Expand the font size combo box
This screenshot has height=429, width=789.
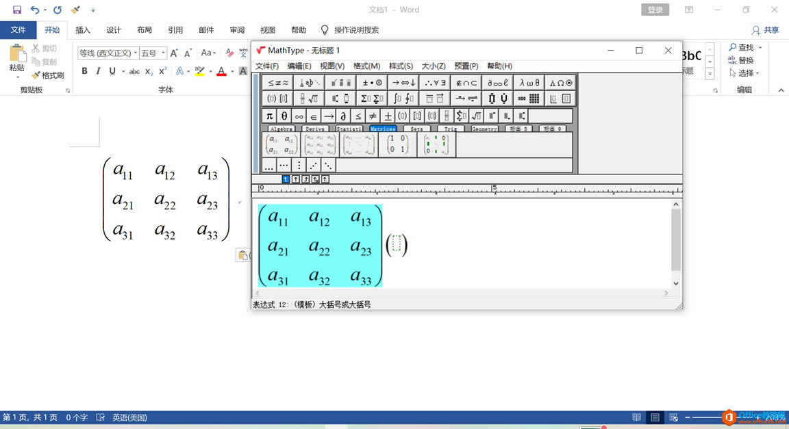163,53
